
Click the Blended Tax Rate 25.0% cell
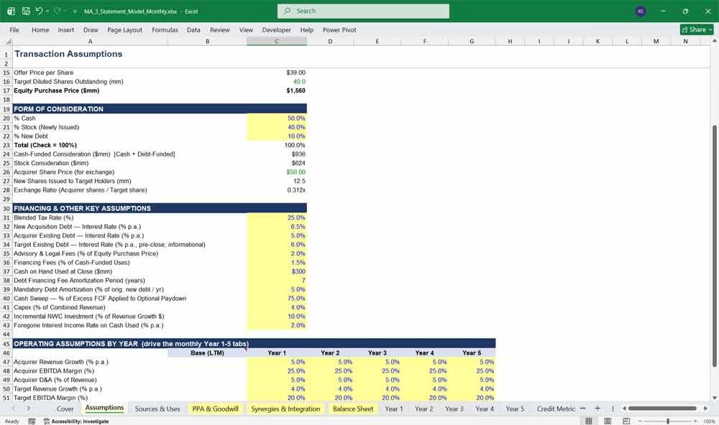coord(277,218)
